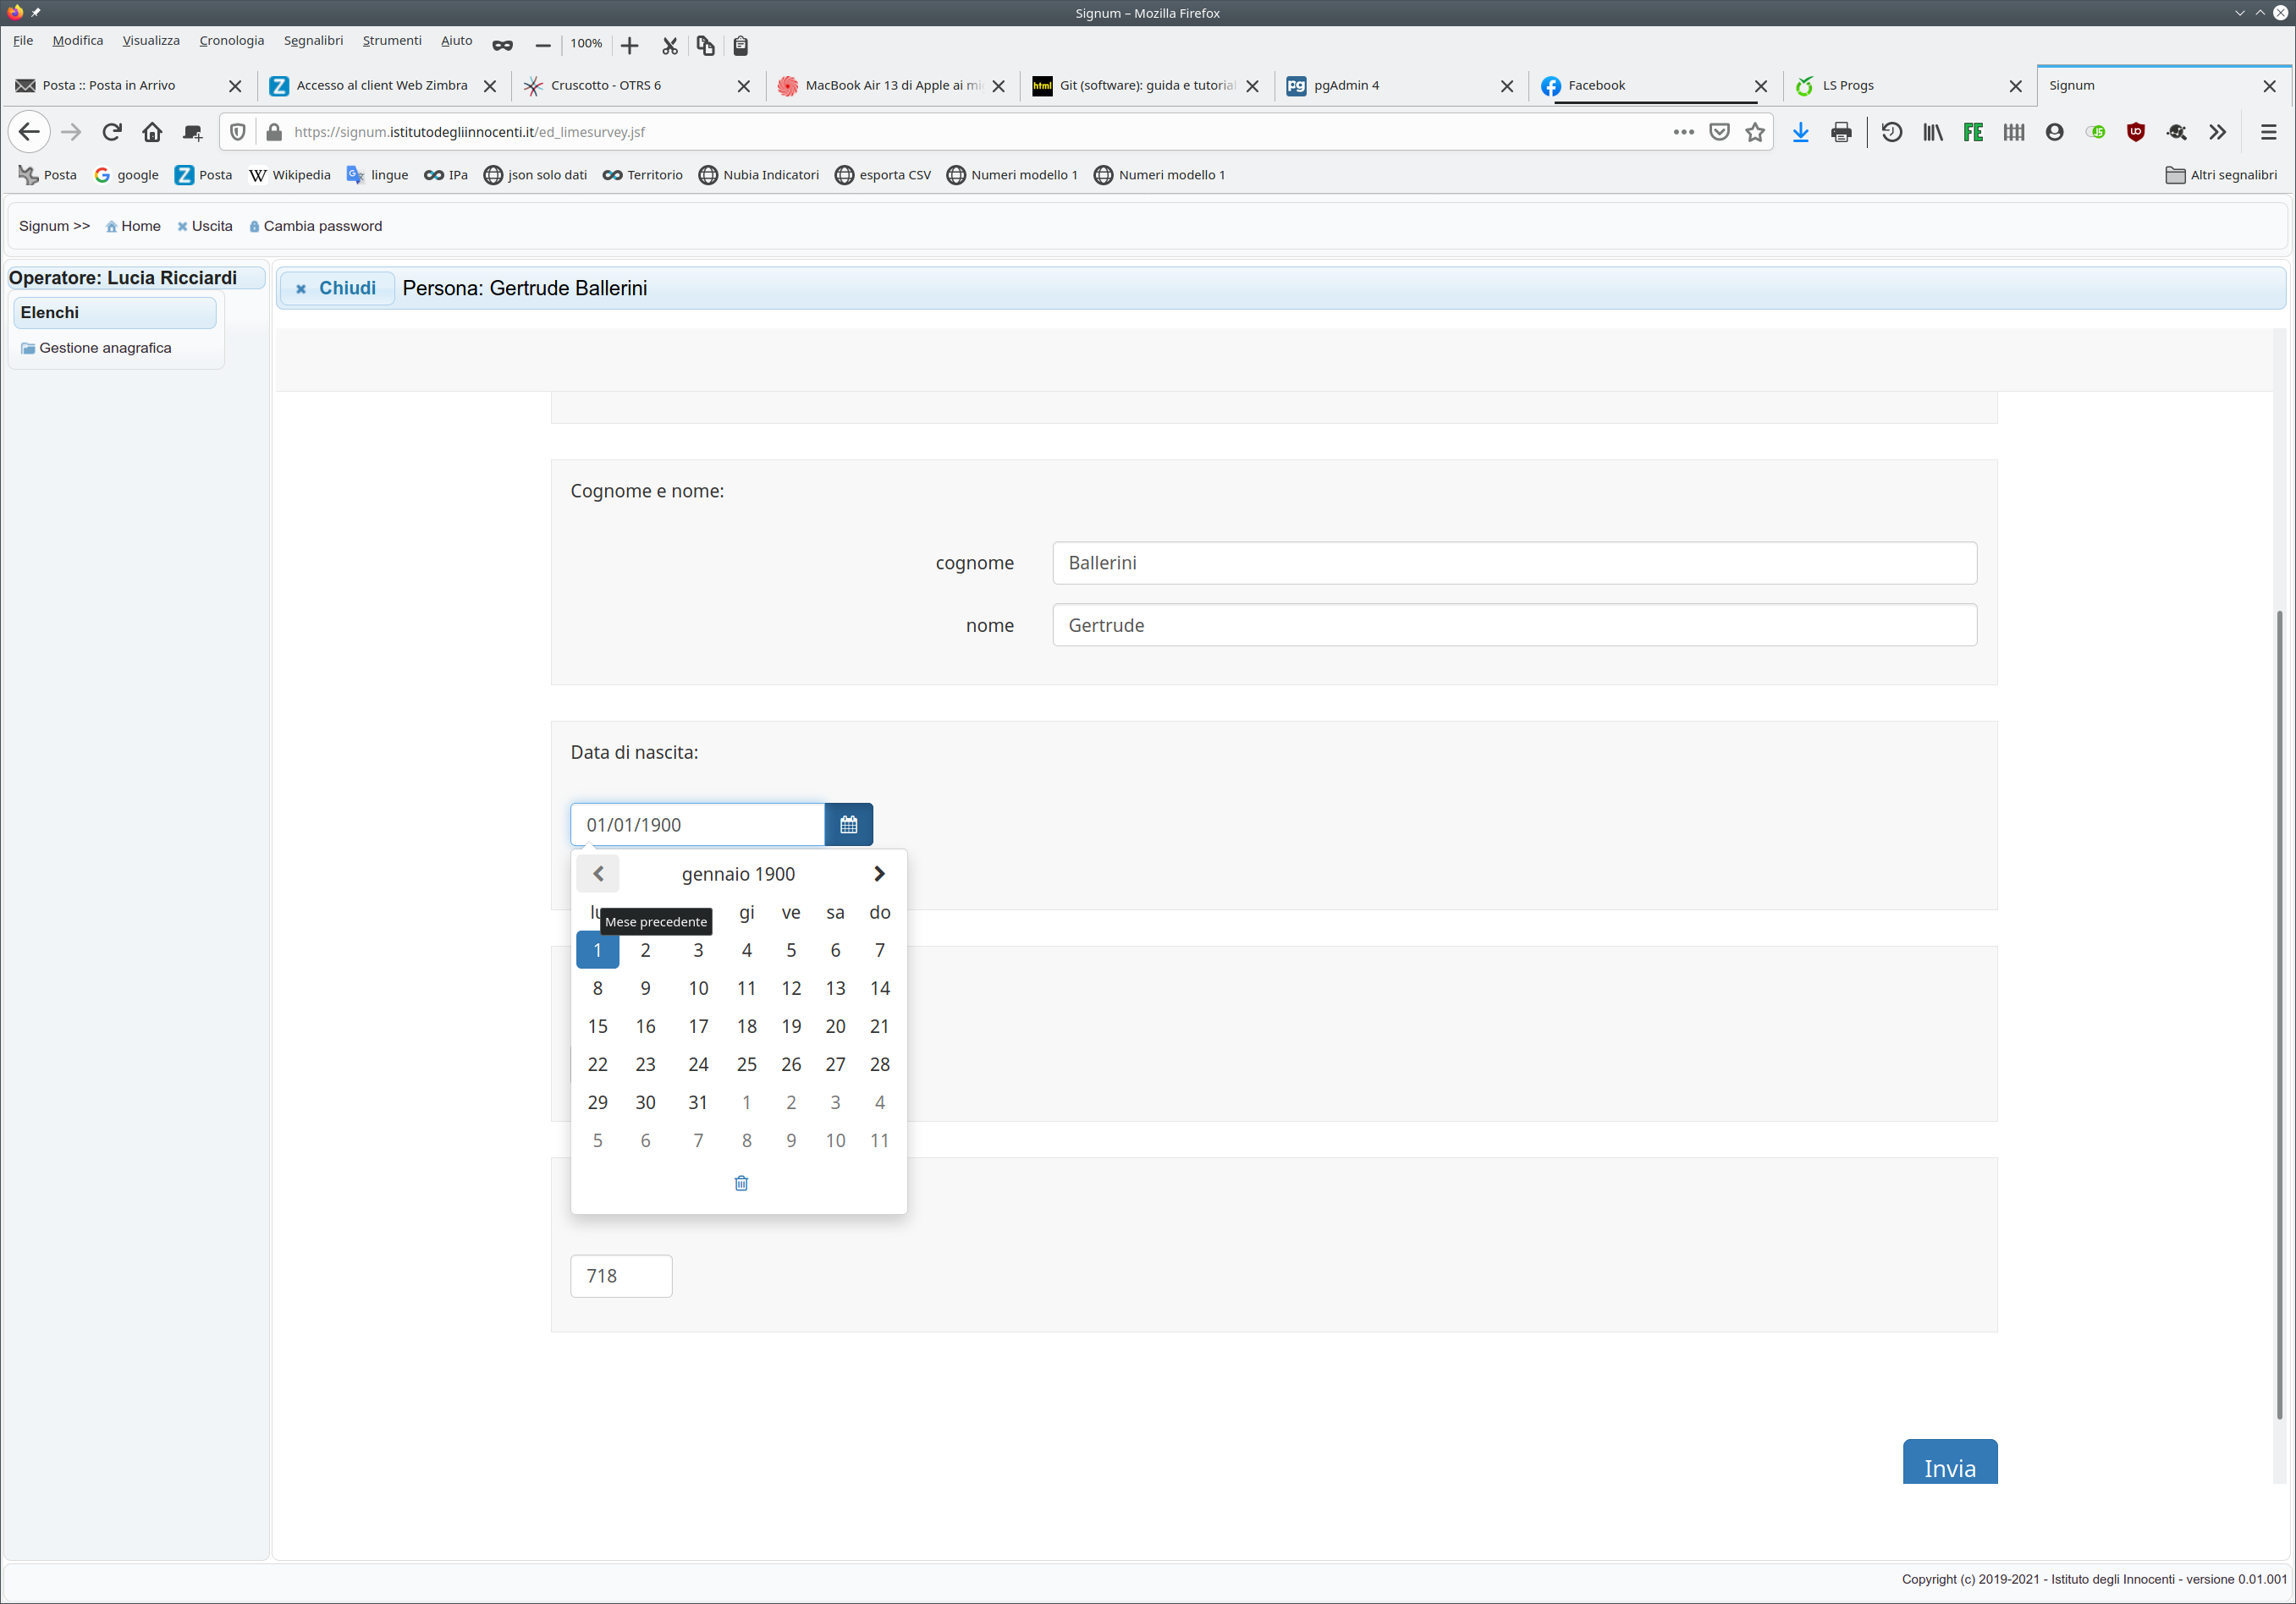The image size is (2296, 1604).
Task: Expand the toolbar overflow chevron
Action: click(x=2217, y=132)
